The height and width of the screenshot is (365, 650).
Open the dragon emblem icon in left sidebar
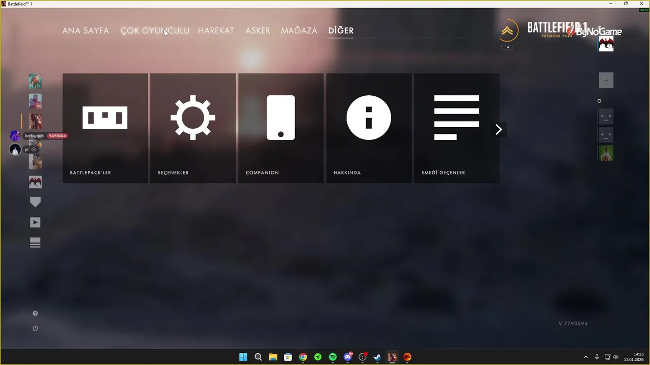[35, 182]
